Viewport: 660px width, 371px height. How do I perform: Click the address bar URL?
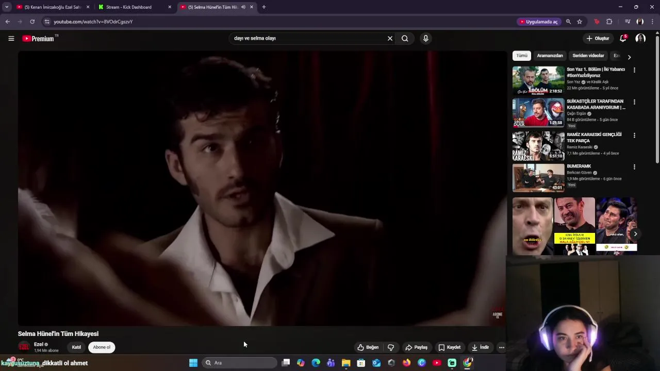93,22
